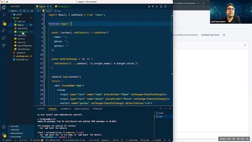Collapse all folders in Explorer
This screenshot has width=252, height=142.
click(32, 11)
